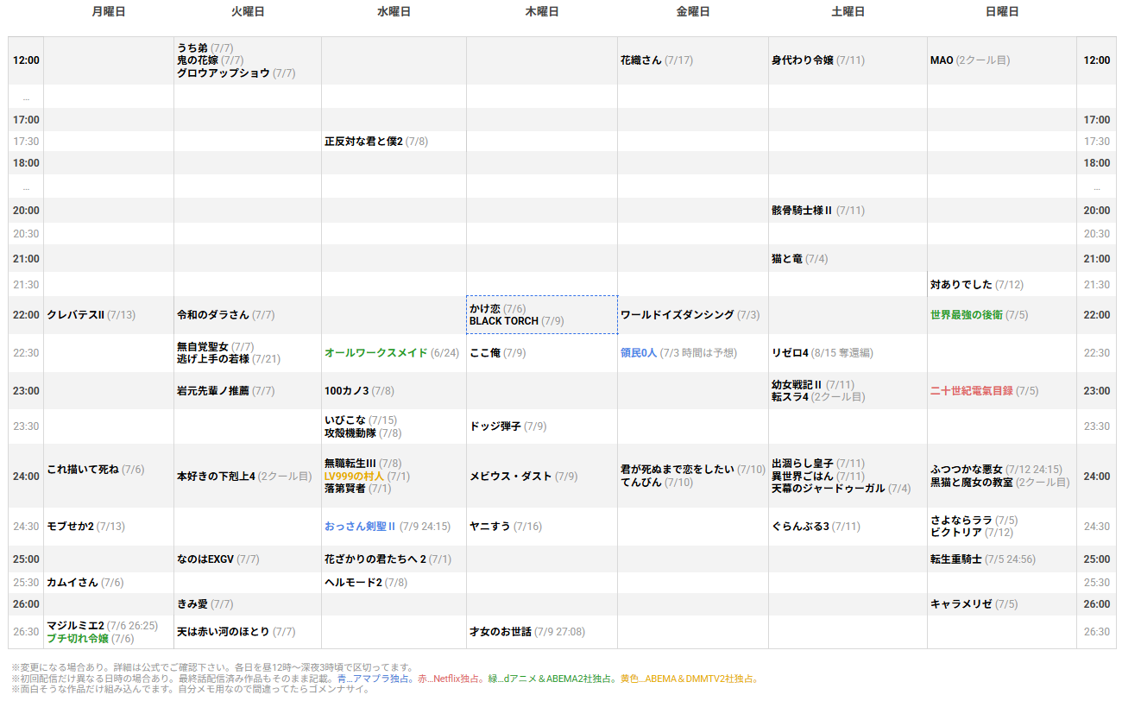Click 天幕のジャードゥーガル entry
Viewport: 1122px width, 701px height.
[829, 489]
